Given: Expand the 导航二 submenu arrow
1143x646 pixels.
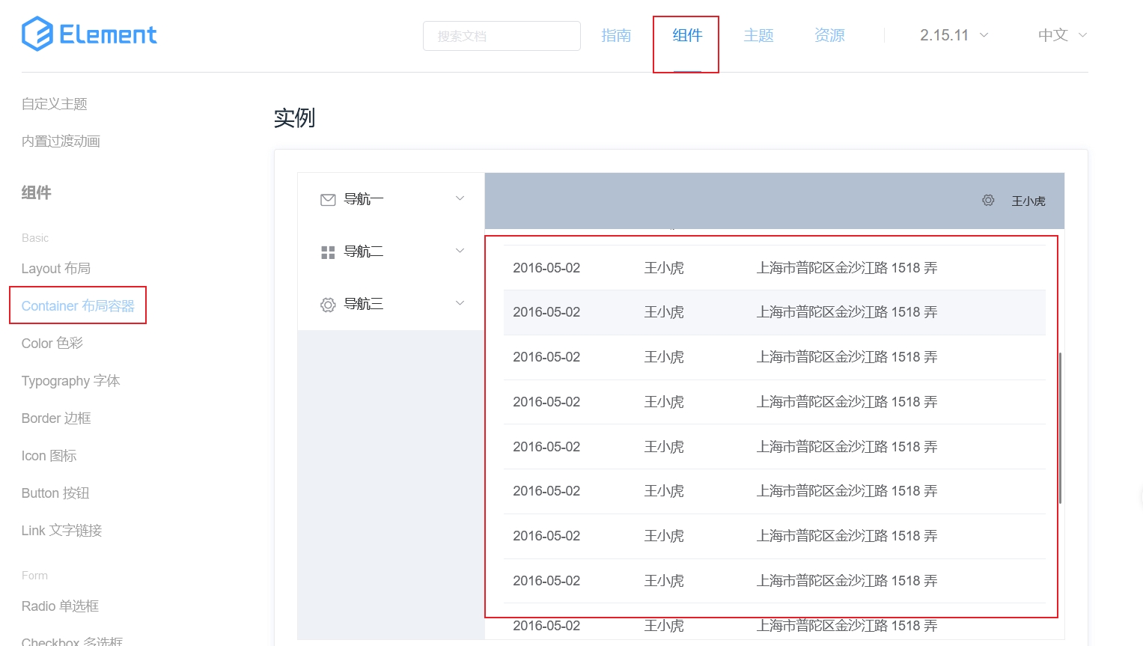Looking at the screenshot, I should pos(460,251).
